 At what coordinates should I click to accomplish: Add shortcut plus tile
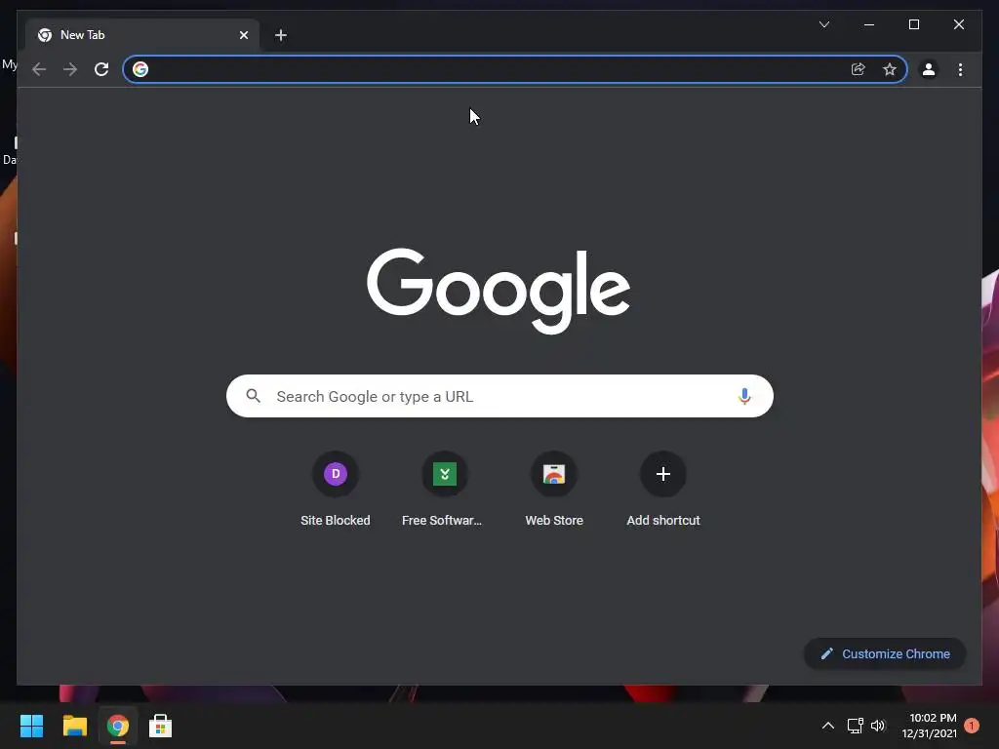663,489
